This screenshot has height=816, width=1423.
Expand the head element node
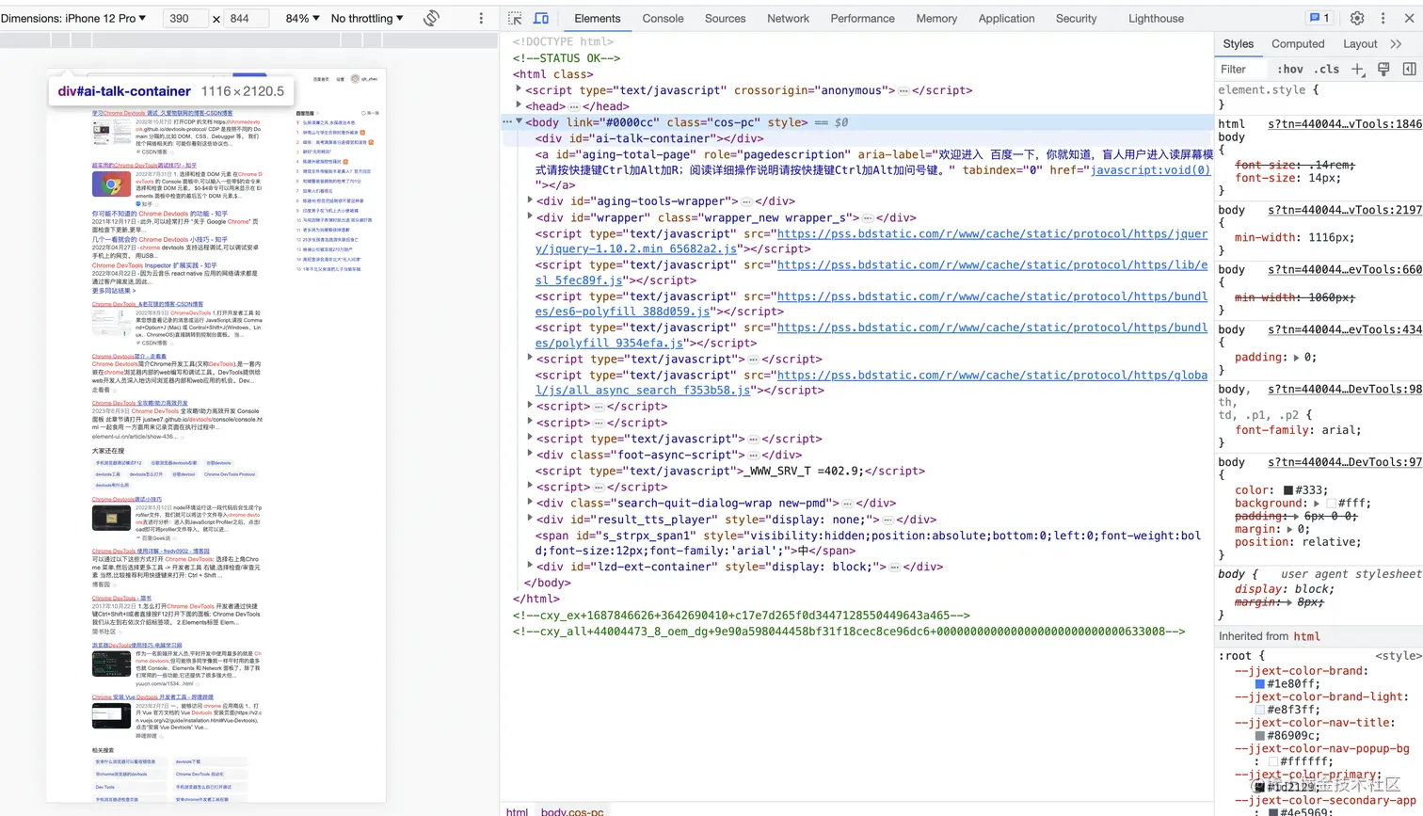(x=519, y=105)
